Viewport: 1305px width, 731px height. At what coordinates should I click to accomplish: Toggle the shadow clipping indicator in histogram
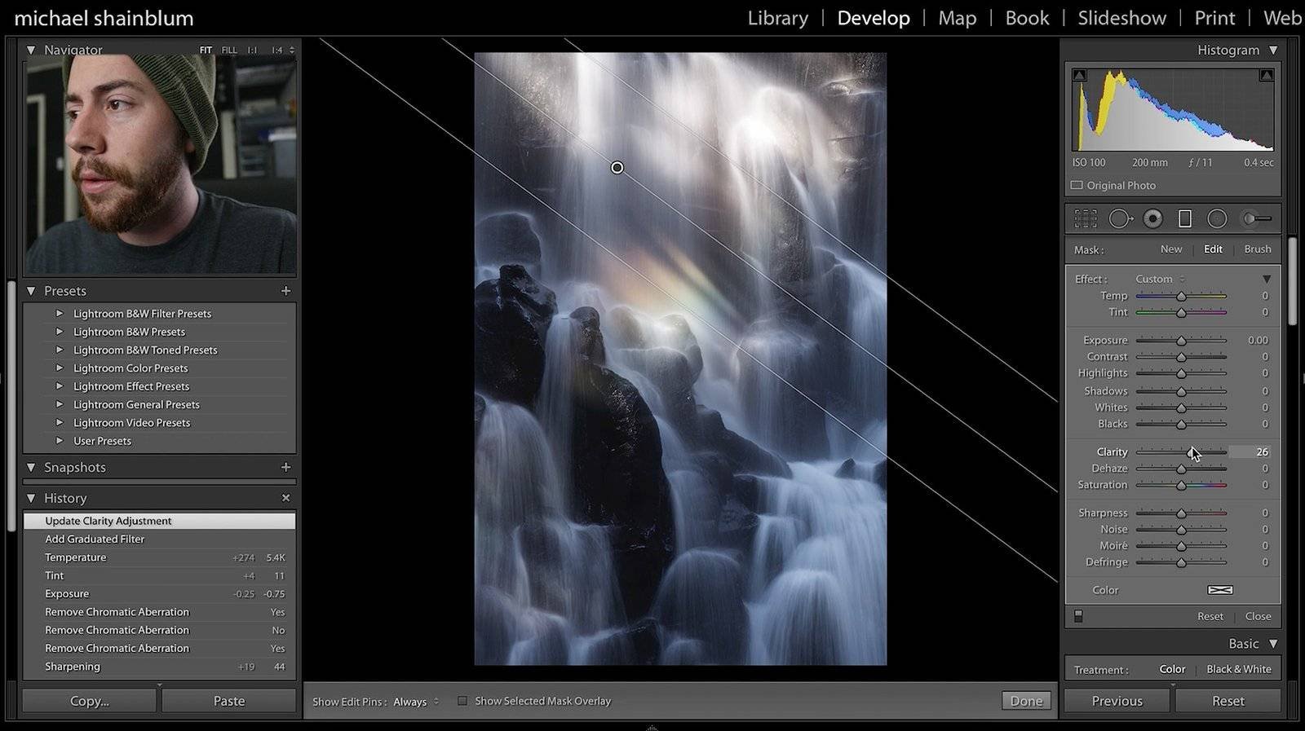[1079, 75]
